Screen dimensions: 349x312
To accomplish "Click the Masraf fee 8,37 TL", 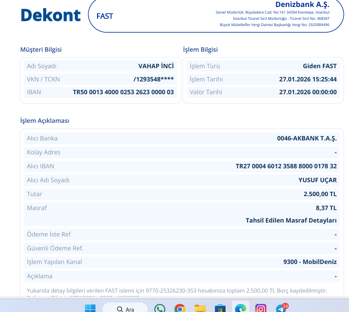I will (x=326, y=208).
